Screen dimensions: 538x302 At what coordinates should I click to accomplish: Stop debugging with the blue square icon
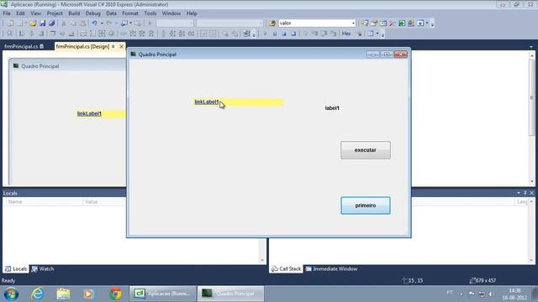[284, 34]
